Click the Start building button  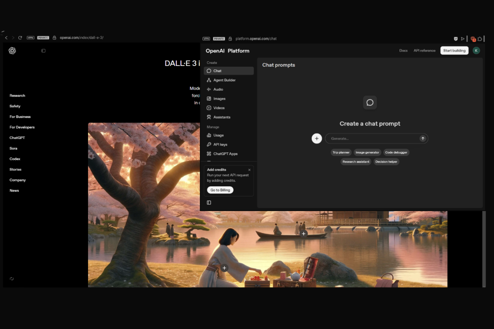click(454, 50)
